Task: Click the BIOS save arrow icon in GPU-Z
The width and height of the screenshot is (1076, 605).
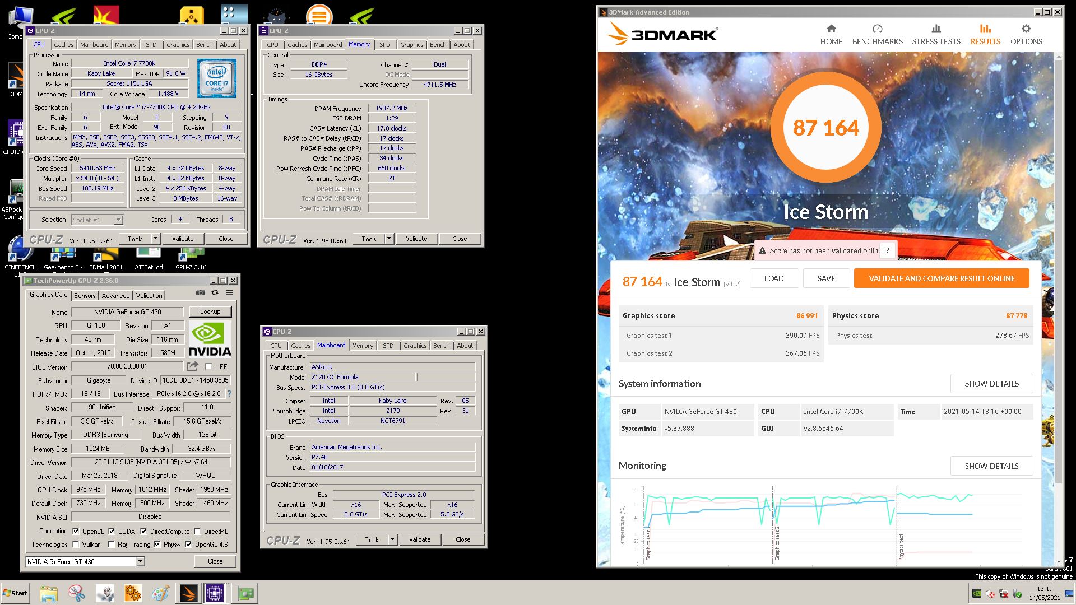Action: pos(192,366)
